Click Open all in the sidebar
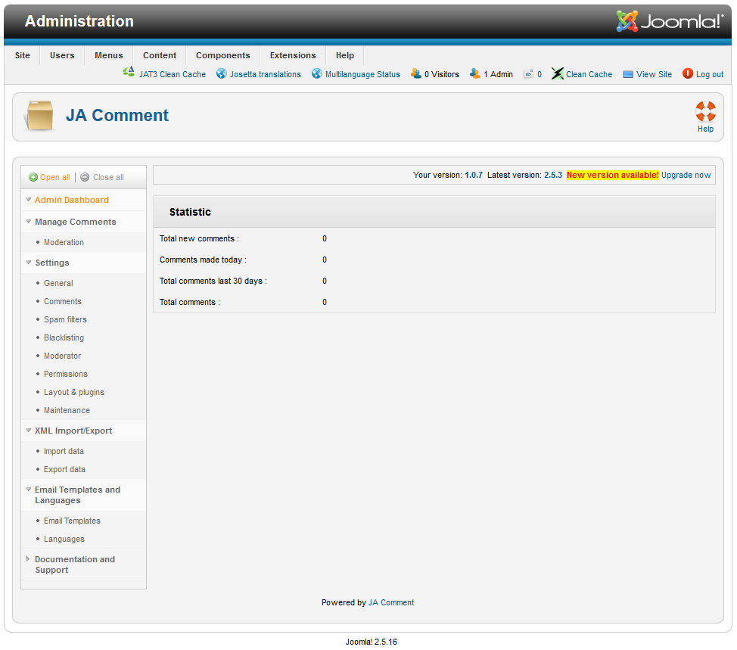 (48, 176)
